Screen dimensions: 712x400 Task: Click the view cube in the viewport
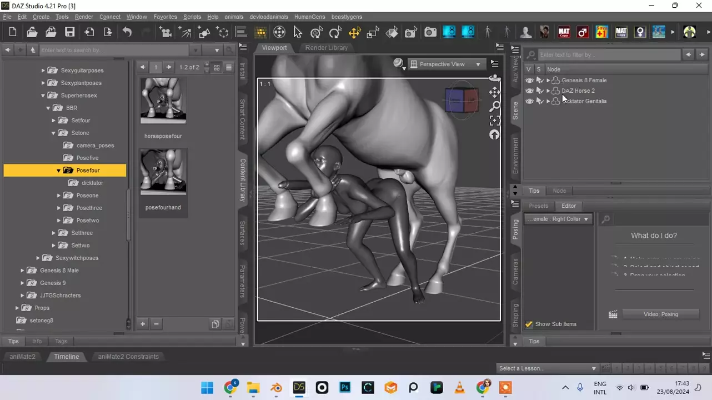[x=461, y=101]
